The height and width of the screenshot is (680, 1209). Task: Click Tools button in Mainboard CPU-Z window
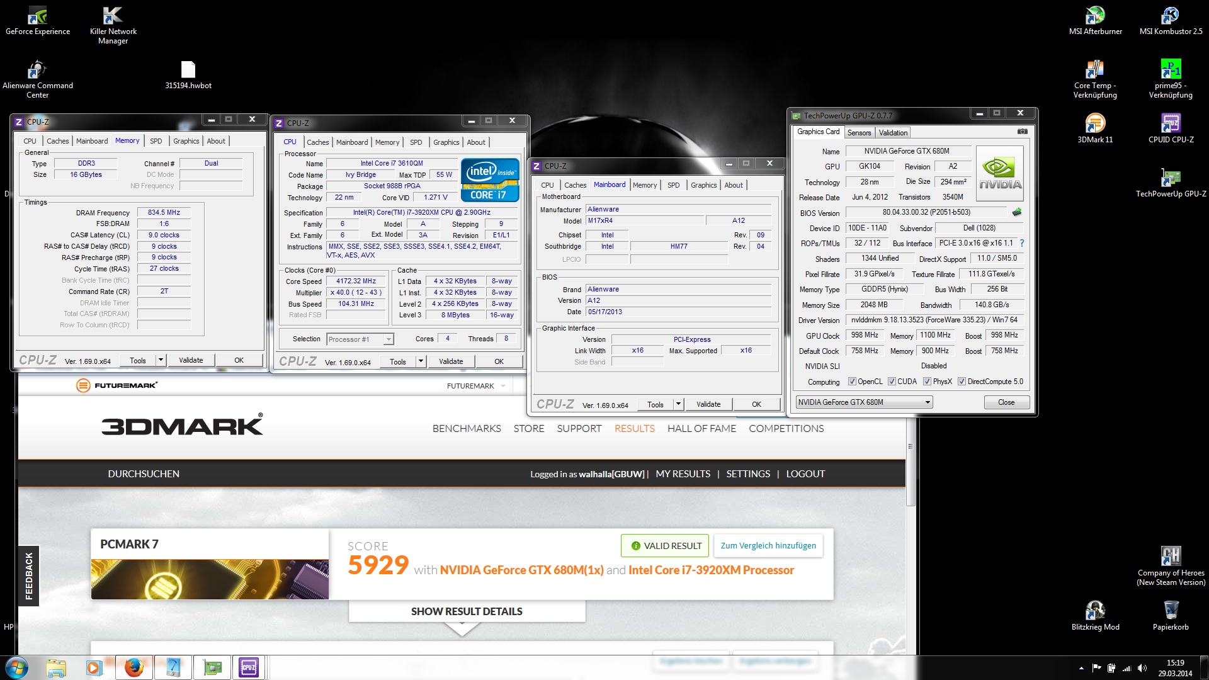click(655, 404)
